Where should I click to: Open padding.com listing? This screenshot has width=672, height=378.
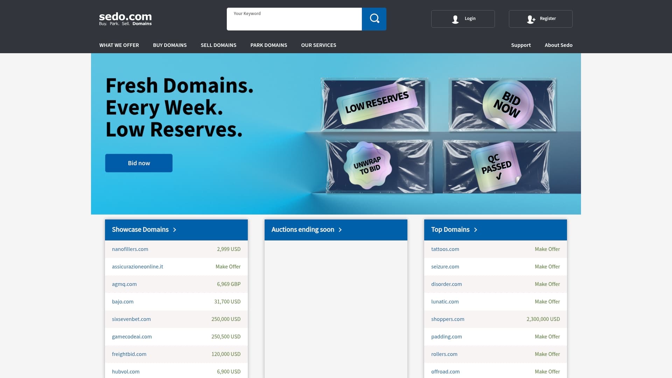pyautogui.click(x=447, y=337)
